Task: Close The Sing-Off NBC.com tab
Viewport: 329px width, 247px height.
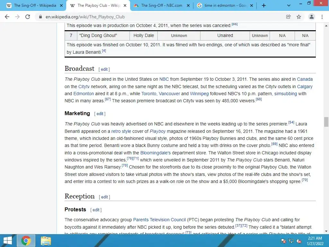Action: click(188, 6)
